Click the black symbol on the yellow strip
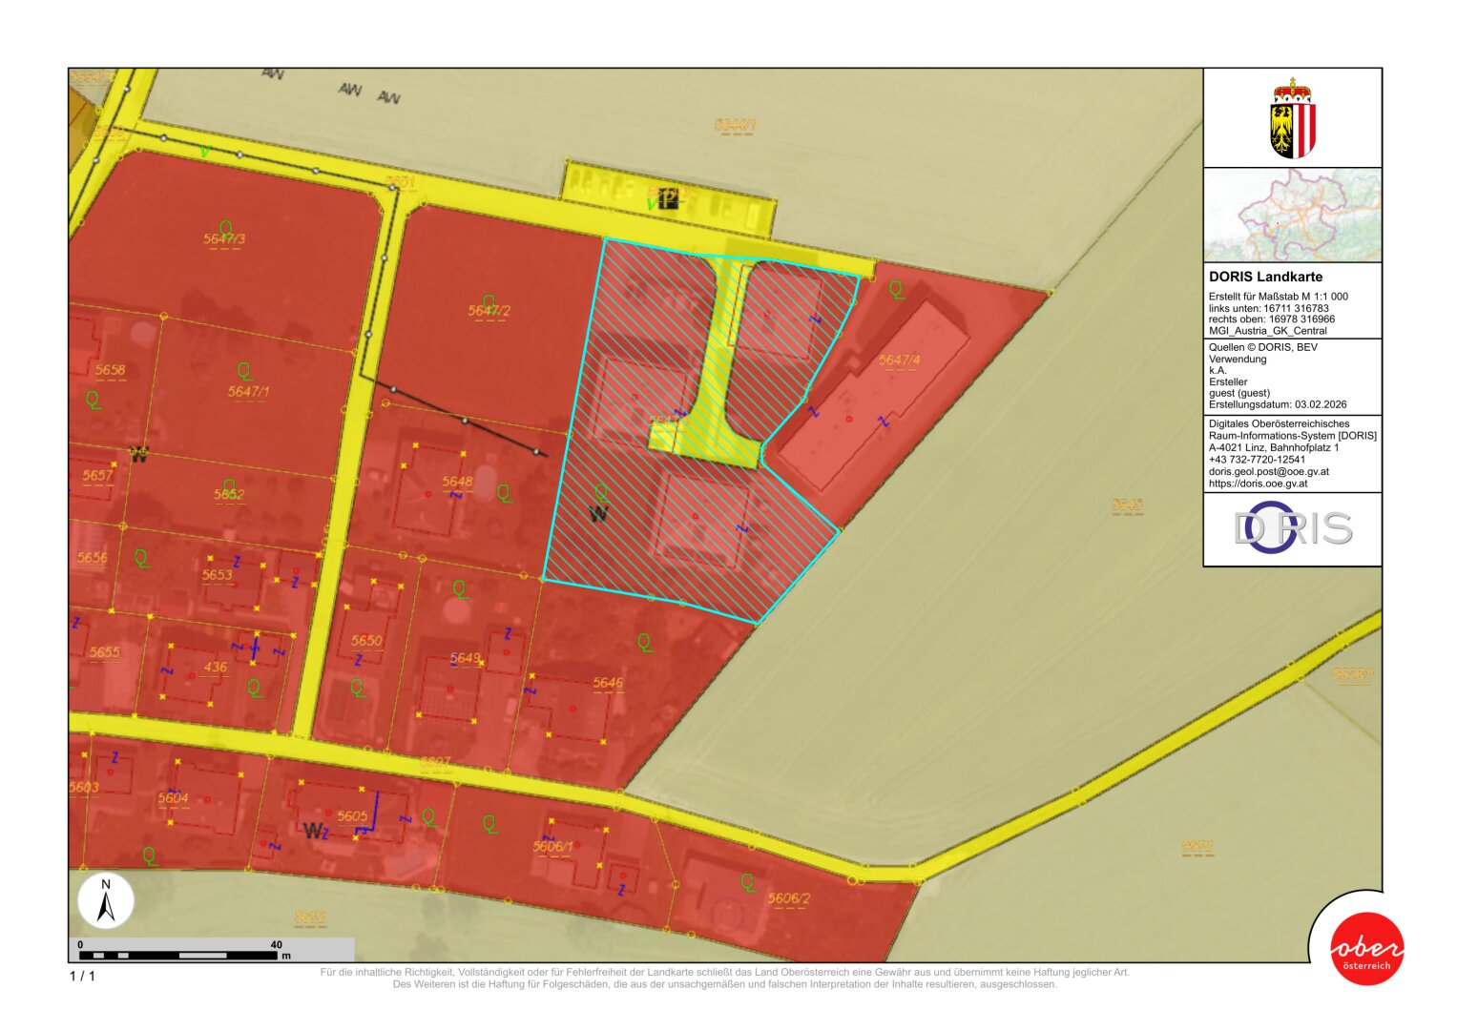The height and width of the screenshot is (1030, 1457). pos(668,200)
